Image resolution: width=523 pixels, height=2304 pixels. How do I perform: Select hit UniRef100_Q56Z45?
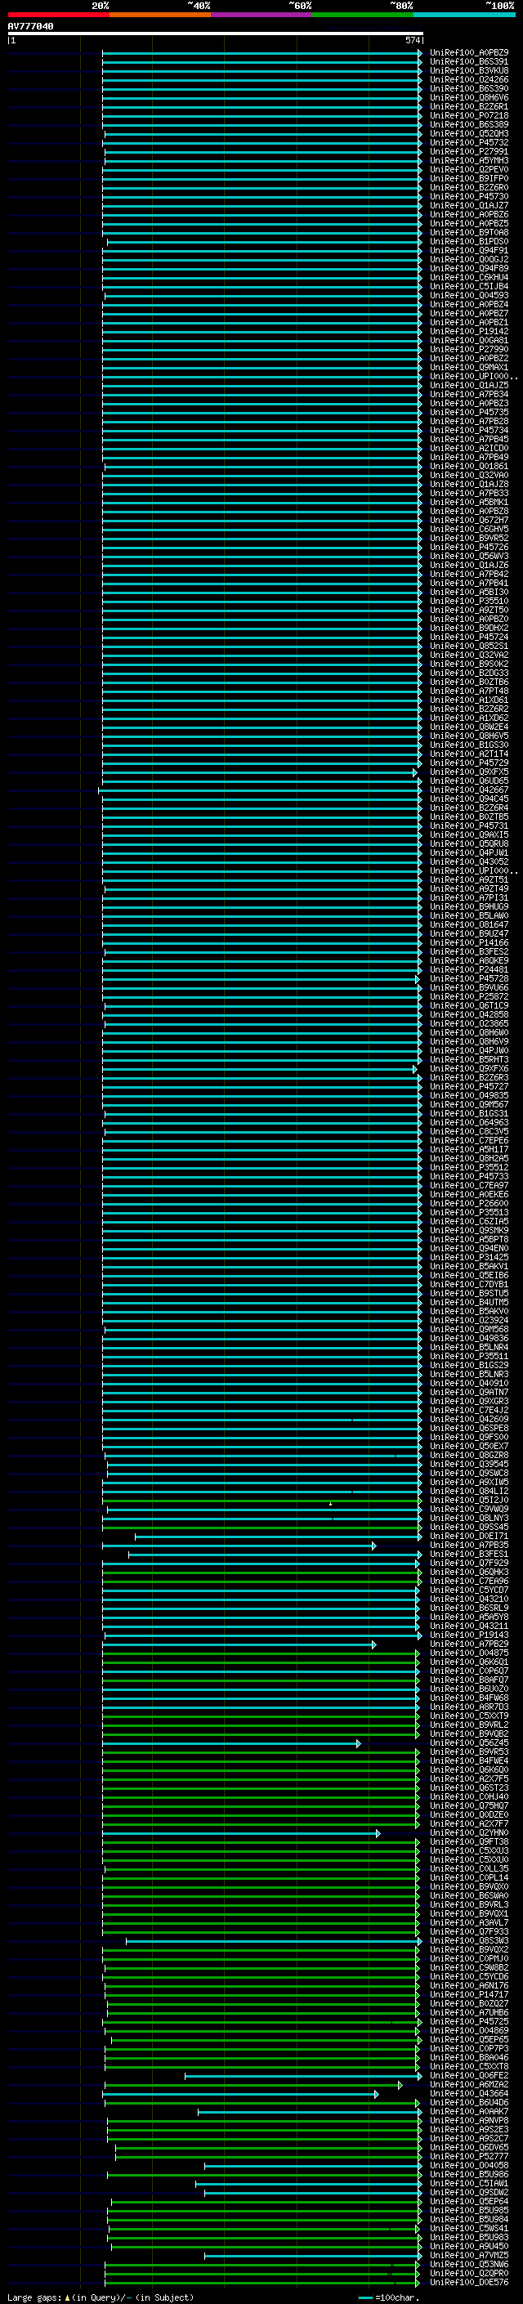[469, 1743]
